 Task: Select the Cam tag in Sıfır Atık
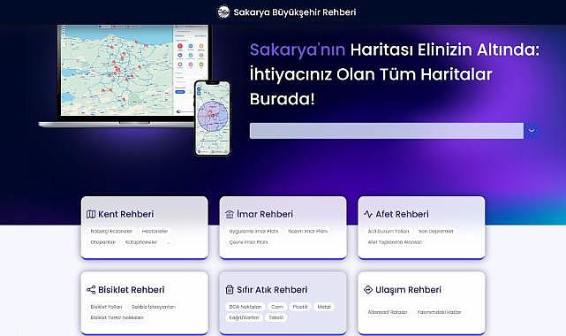click(277, 307)
